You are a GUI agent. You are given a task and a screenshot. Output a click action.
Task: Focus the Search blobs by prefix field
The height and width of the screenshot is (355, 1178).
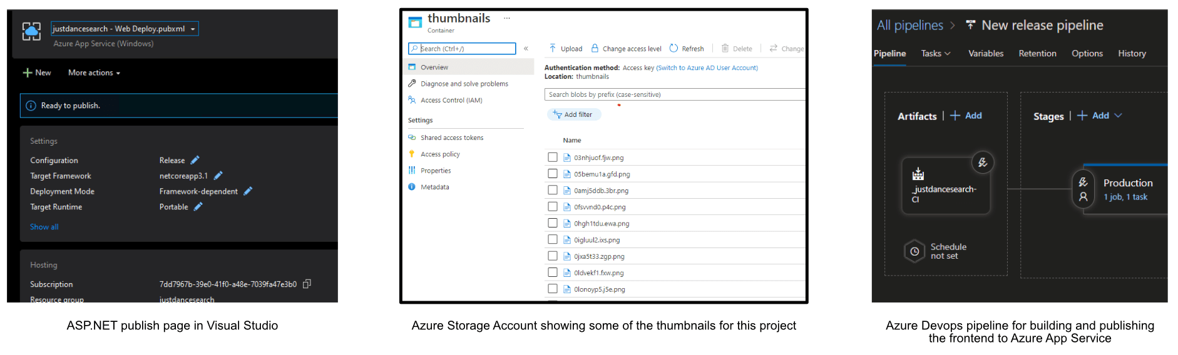pyautogui.click(x=675, y=94)
